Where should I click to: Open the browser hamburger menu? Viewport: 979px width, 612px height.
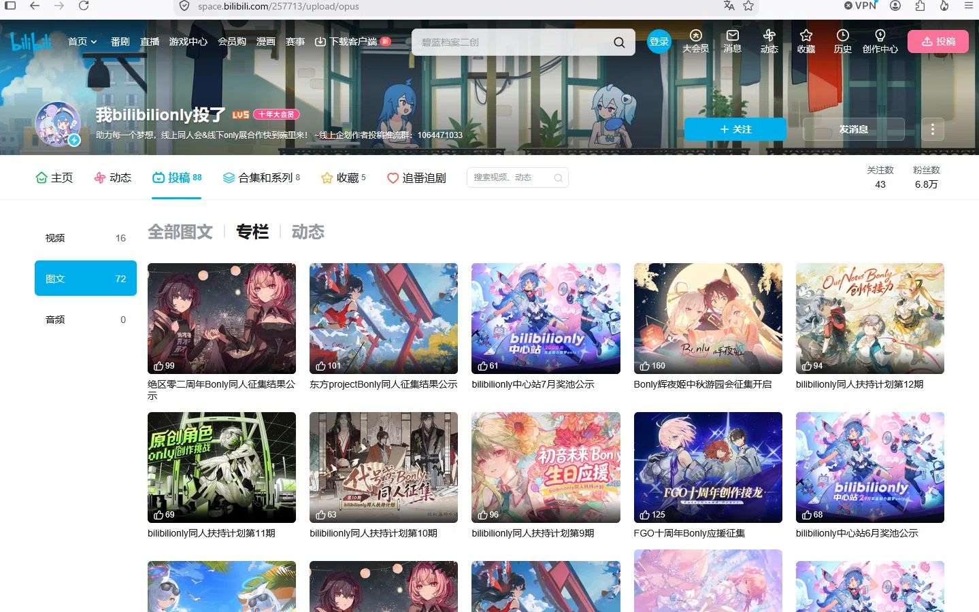(x=969, y=6)
